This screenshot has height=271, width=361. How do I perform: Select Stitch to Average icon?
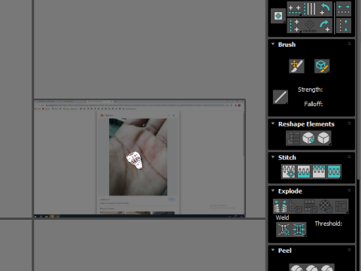click(x=304, y=172)
